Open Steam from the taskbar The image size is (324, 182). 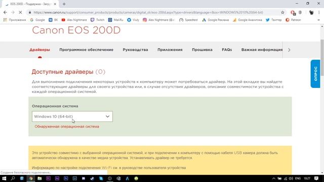click(92, 178)
